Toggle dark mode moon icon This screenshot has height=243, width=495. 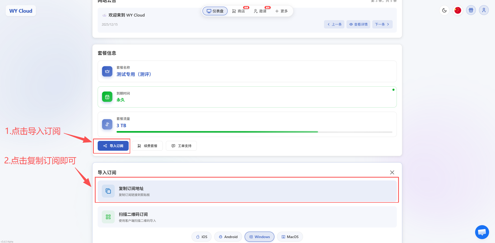[x=444, y=10]
